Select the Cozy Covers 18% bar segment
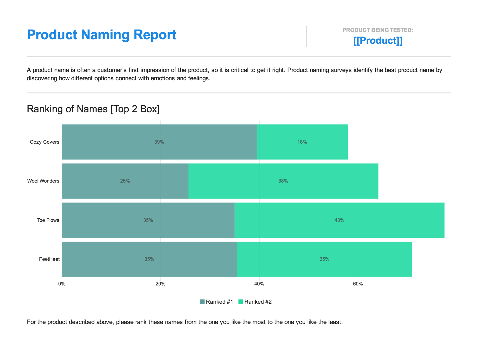 pos(302,142)
